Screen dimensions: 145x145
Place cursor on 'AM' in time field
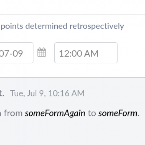91,54
